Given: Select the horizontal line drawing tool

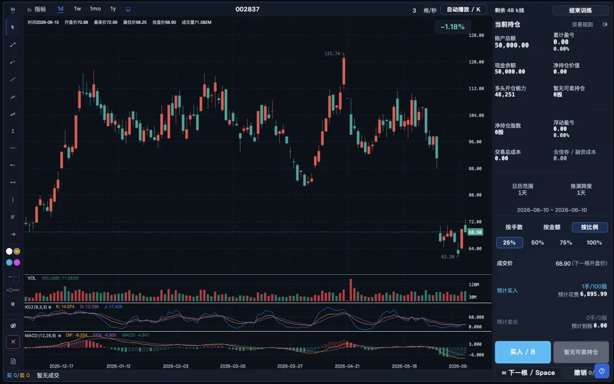Looking at the screenshot, I should [13, 148].
